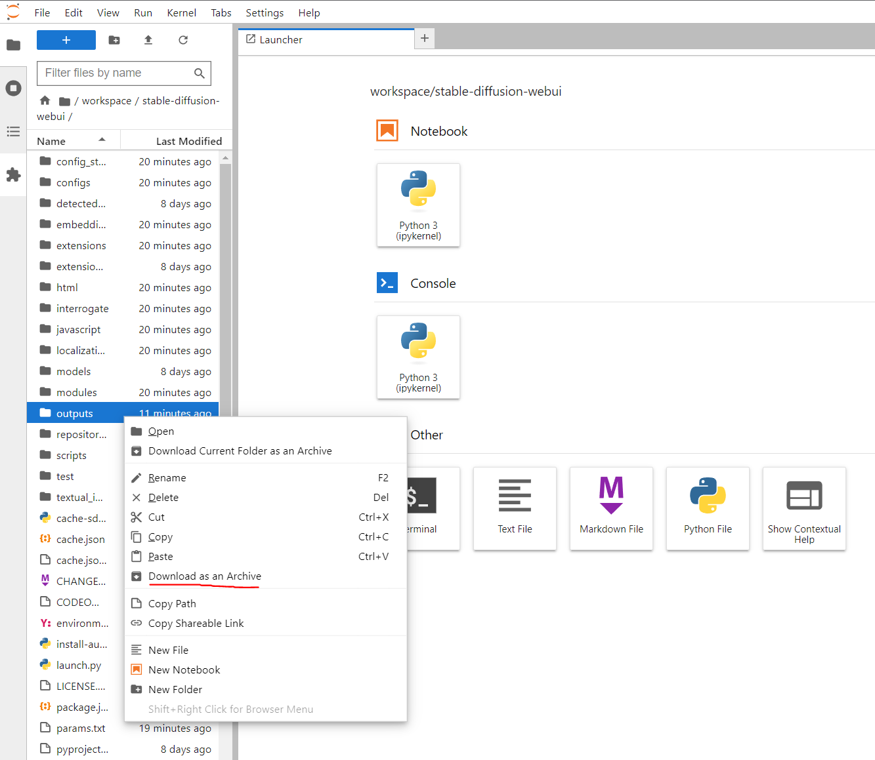
Task: Choose Copy in context menu
Action: (266, 537)
